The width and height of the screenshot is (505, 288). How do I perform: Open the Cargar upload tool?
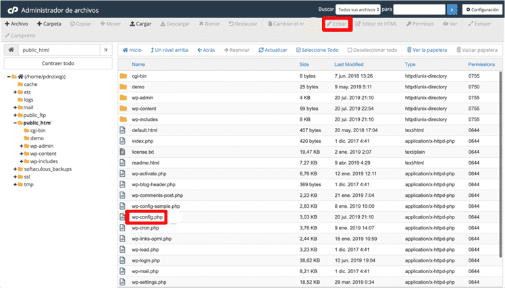pos(140,24)
